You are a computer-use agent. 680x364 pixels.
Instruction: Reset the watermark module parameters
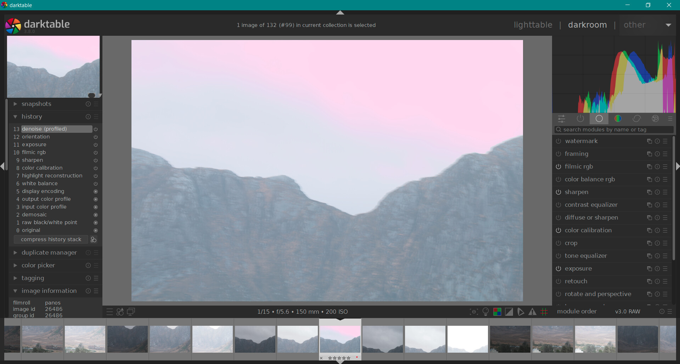point(657,141)
